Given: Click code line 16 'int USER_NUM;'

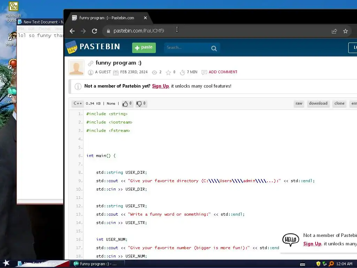Looking at the screenshot, I should (x=112, y=239).
